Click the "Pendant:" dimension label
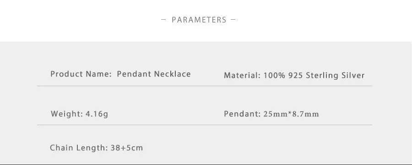This screenshot has width=412, height=165. (x=242, y=114)
